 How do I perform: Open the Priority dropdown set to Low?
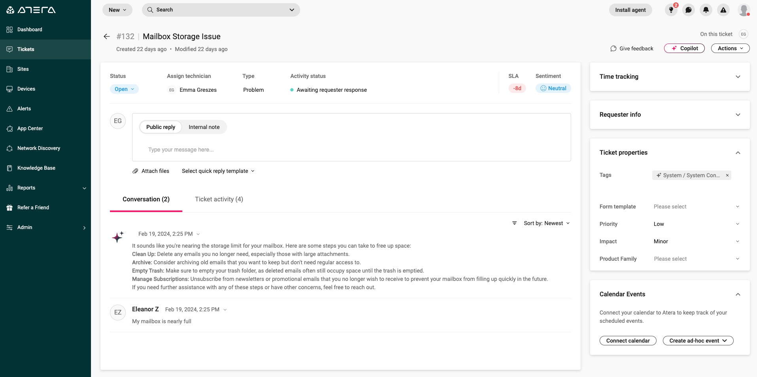(696, 224)
